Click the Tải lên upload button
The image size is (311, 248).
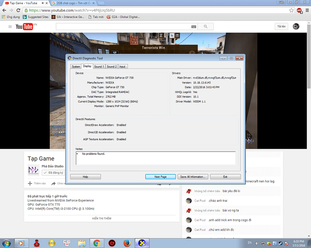click(x=281, y=26)
